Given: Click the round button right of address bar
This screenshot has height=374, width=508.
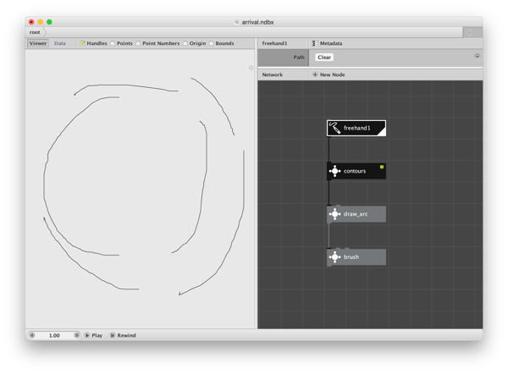Looking at the screenshot, I should coord(469,32).
